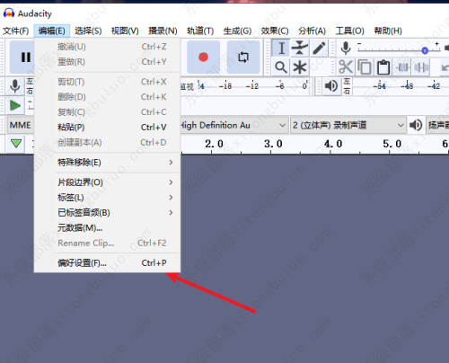Screen dimensions: 449x363
Task: Click the Paste clipboard toolbar icon
Action: pos(383,67)
